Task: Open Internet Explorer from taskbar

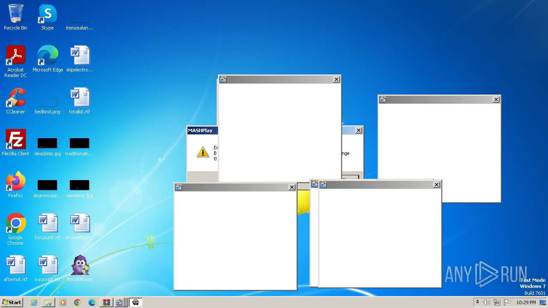Action: coord(34,302)
